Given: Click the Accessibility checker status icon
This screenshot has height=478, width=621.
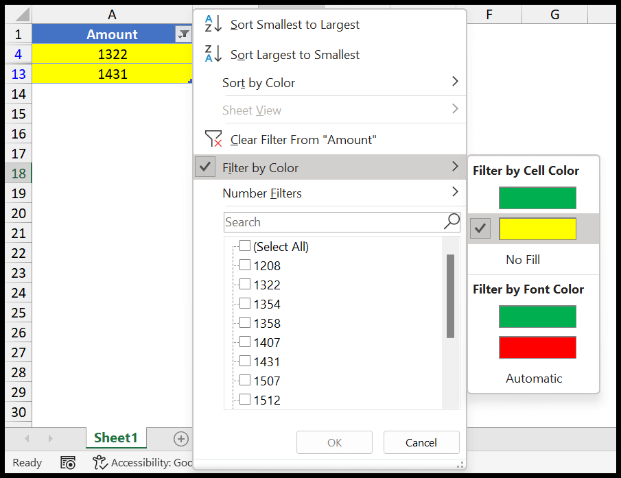Looking at the screenshot, I should coord(100,463).
